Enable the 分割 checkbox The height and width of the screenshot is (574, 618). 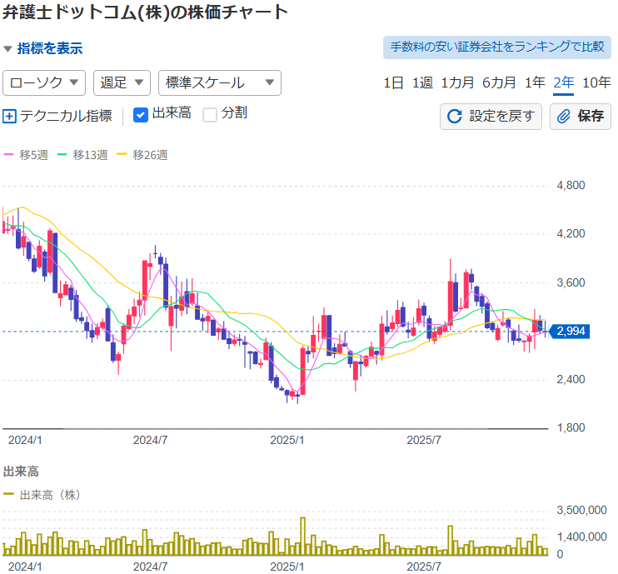point(210,114)
